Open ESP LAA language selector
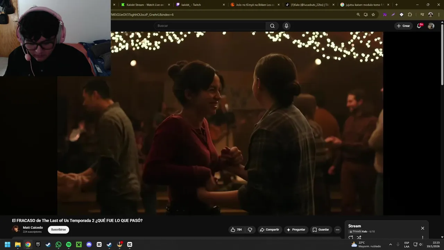Viewport: 444px width, 250px height. (407, 244)
